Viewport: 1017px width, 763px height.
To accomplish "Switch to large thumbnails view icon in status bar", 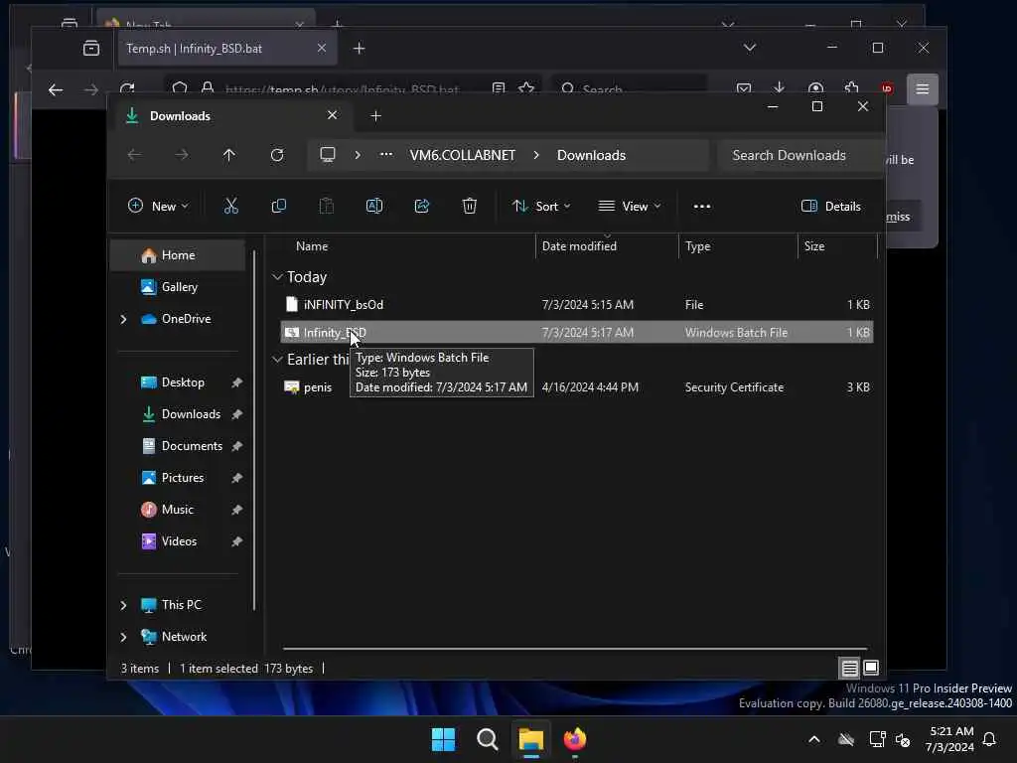I will [x=871, y=668].
